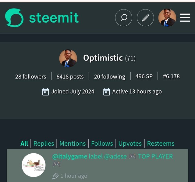The width and height of the screenshot is (195, 182).
Task: Click the calendar icon beside Active 13 hours ago
Action: 106,92
